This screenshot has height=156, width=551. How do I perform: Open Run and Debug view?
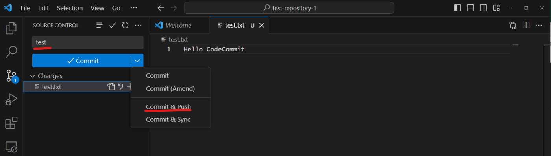click(x=11, y=99)
